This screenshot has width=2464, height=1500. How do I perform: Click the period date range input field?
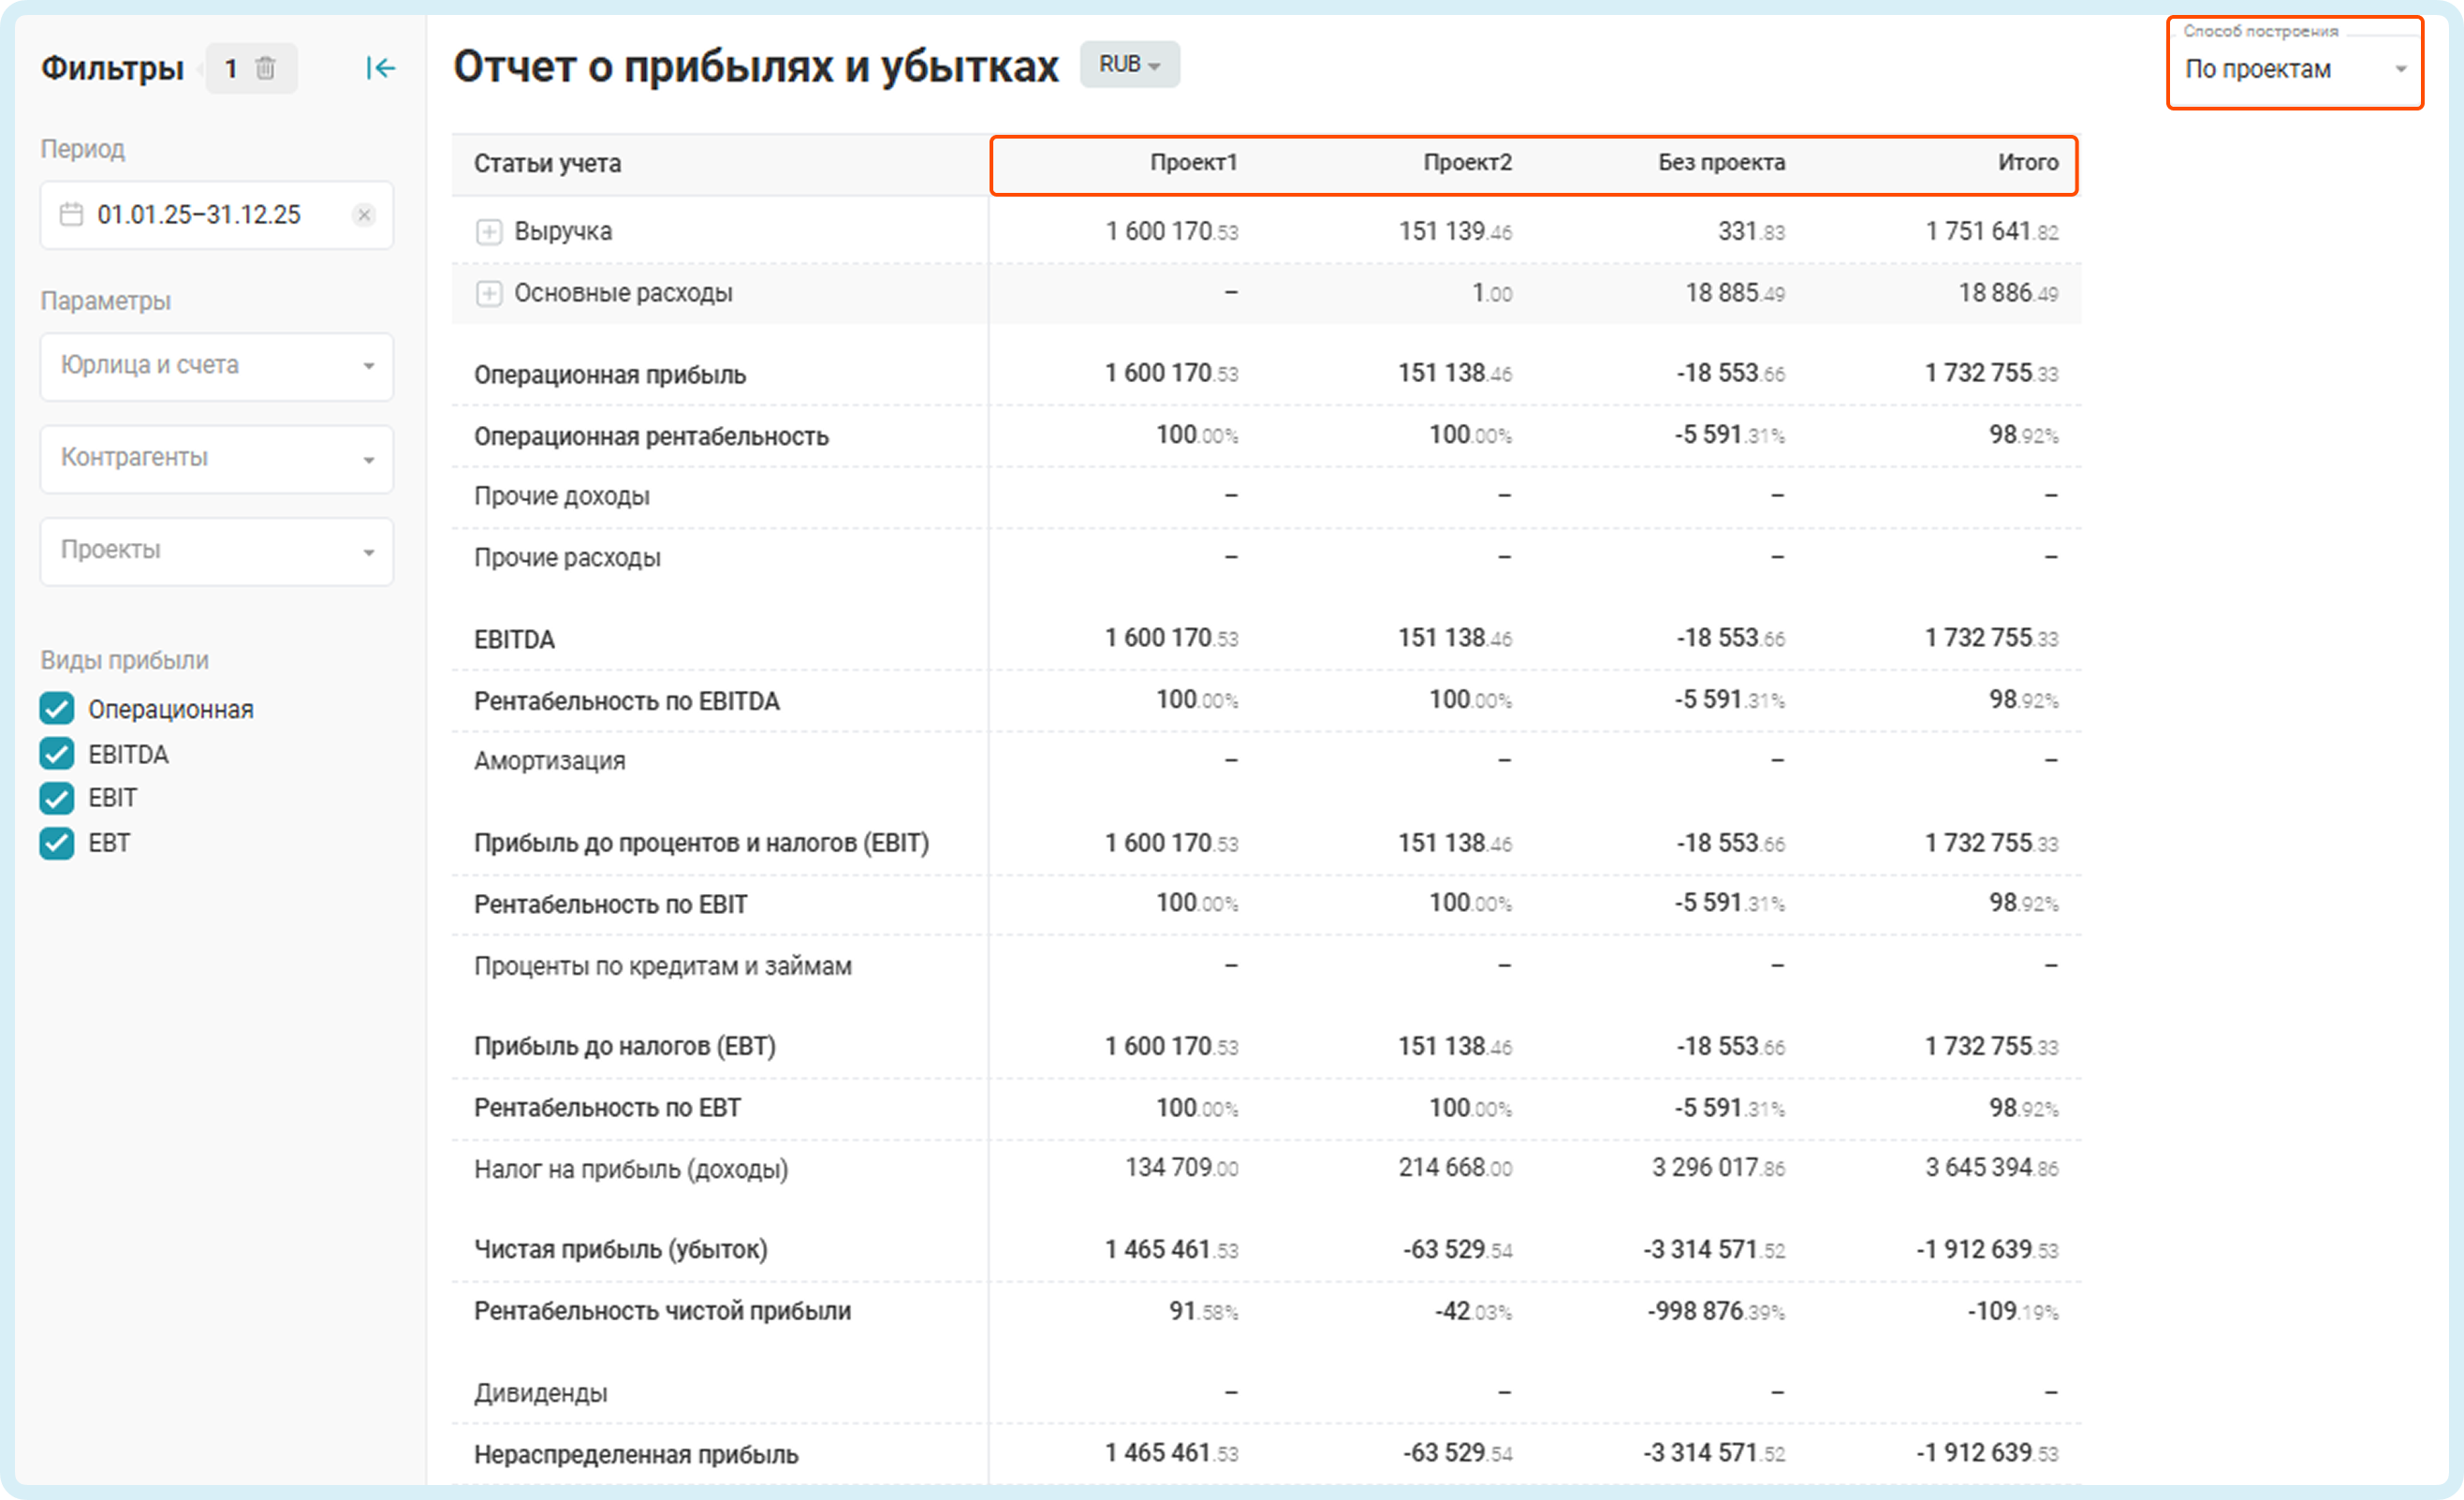(200, 215)
